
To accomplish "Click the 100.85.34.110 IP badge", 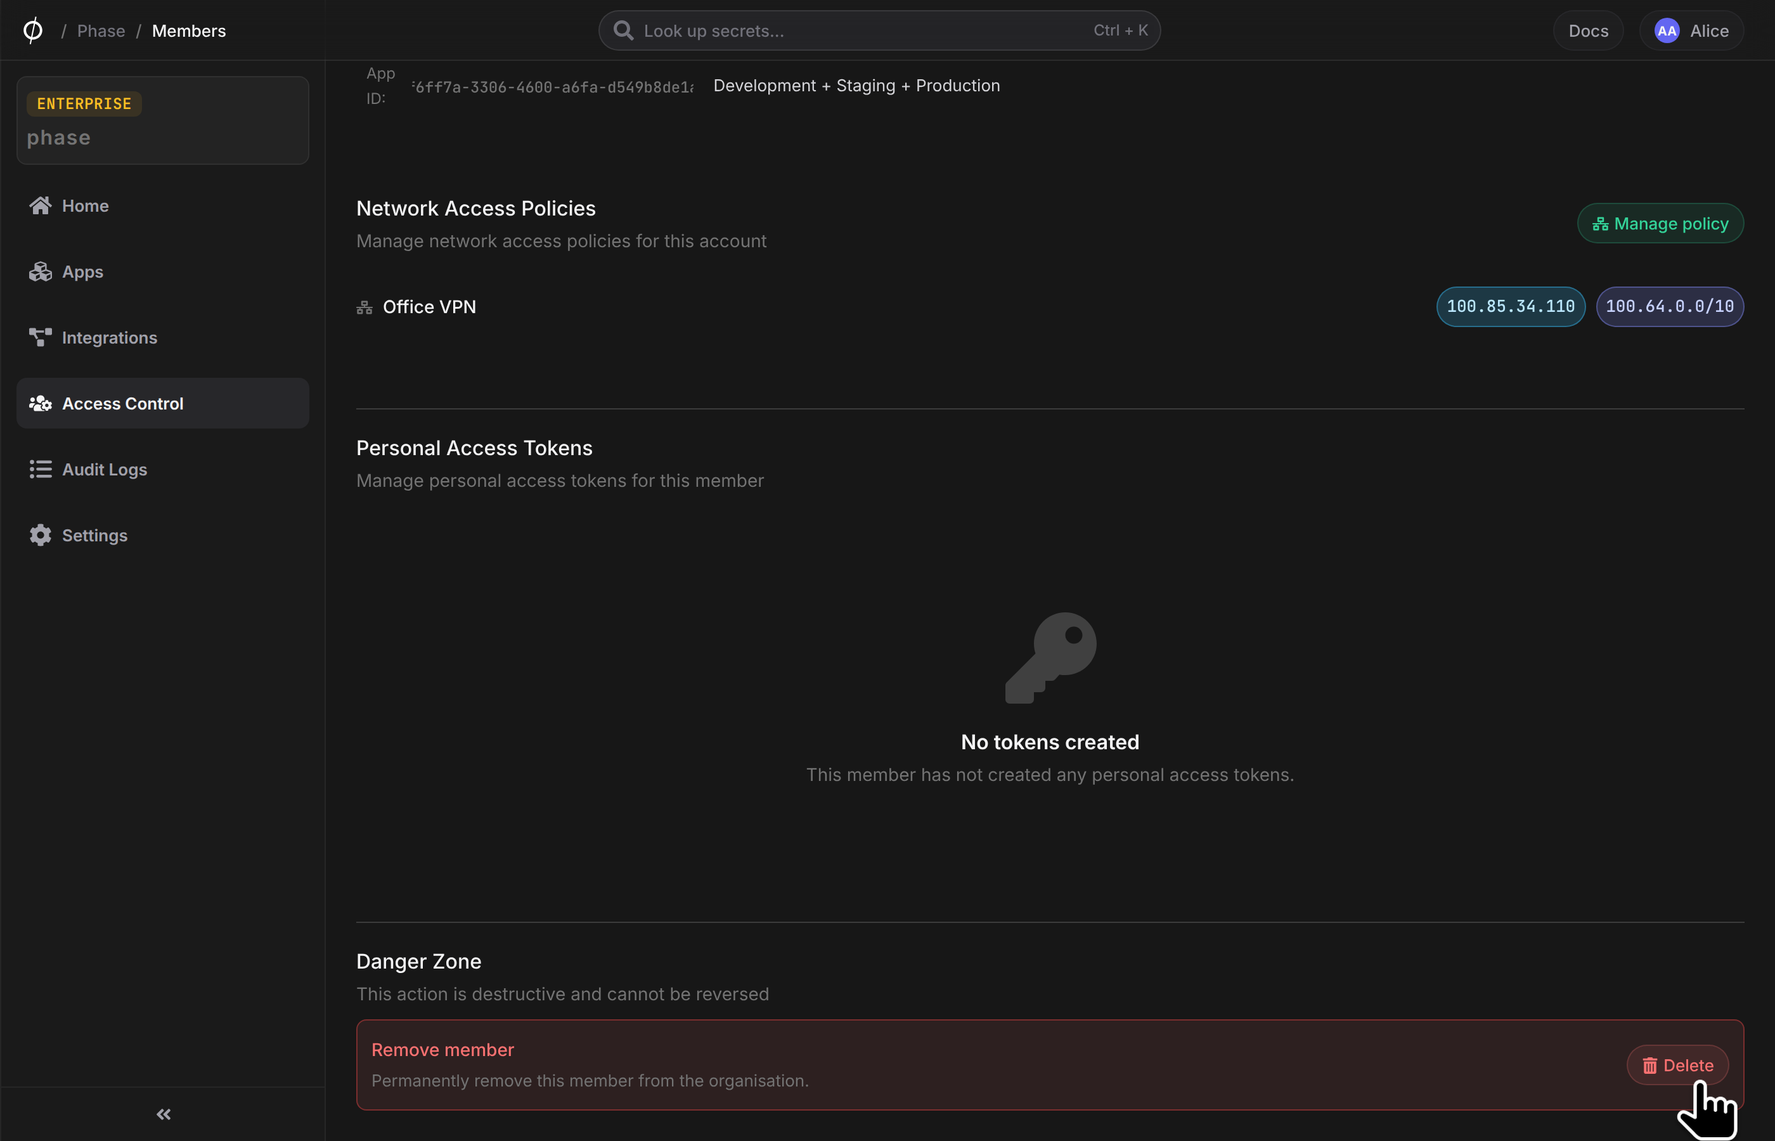I will [x=1511, y=306].
